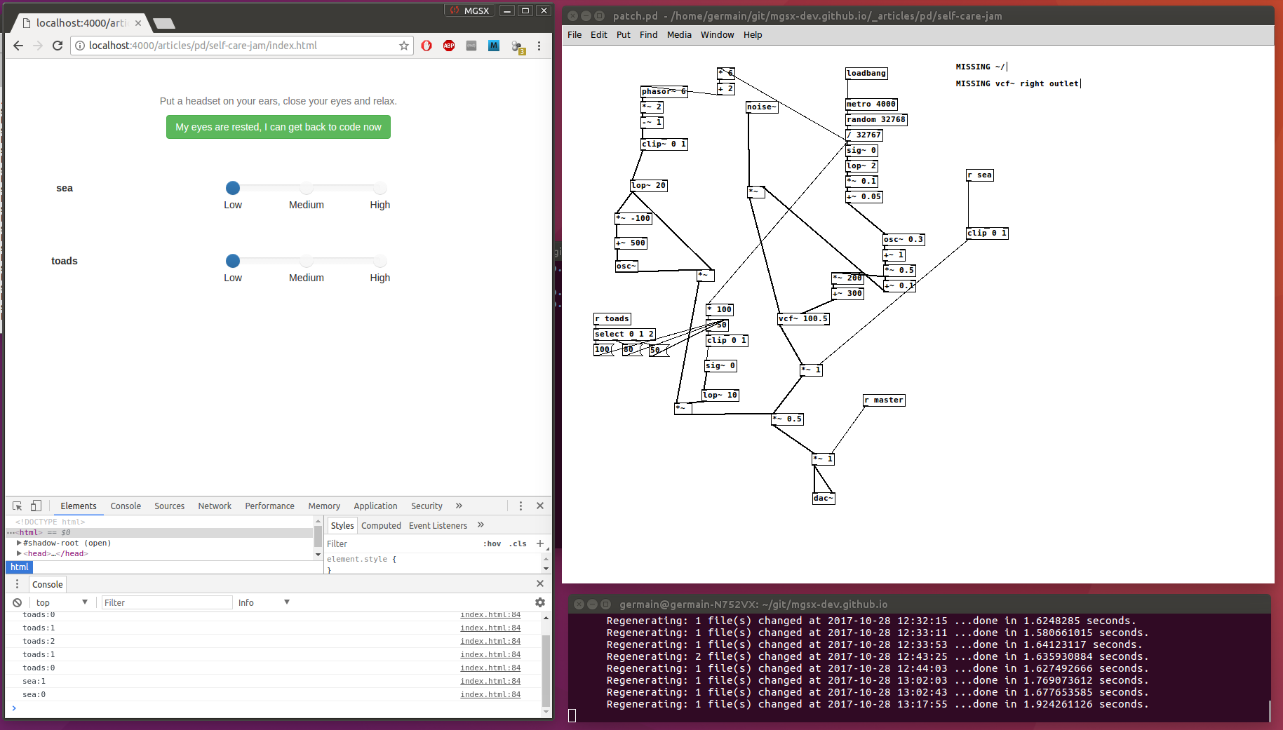
Task: Set the sea slider to Medium
Action: 307,188
